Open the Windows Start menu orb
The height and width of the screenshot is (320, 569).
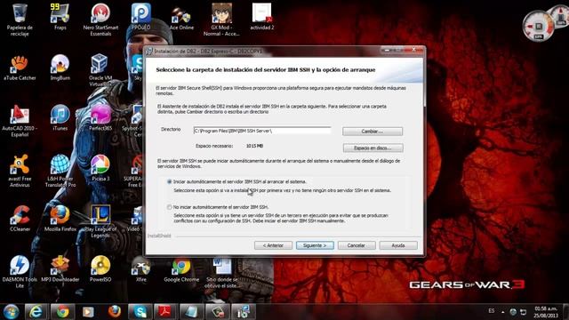point(11,312)
